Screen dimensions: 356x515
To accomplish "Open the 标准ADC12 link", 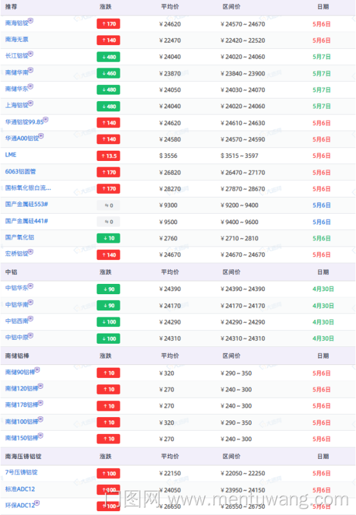I will (x=20, y=489).
